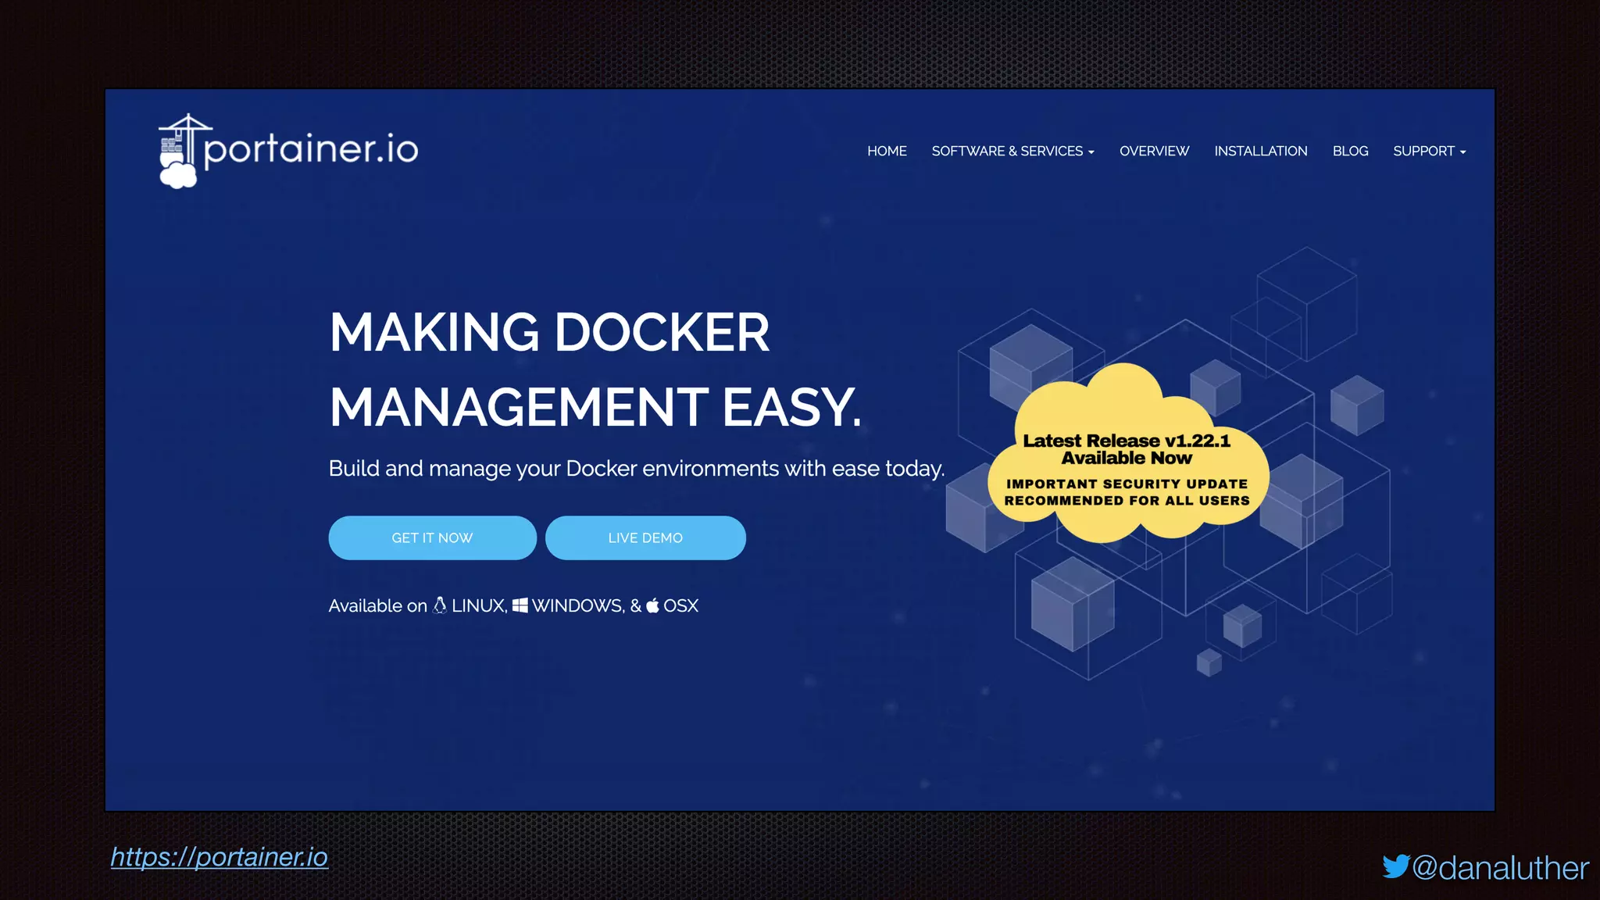Click the Linux penguin icon
The width and height of the screenshot is (1600, 900).
point(440,605)
